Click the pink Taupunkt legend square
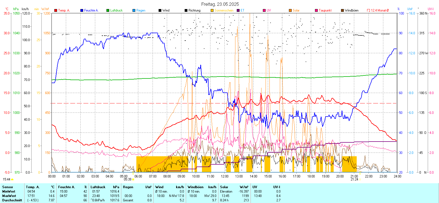The width and height of the screenshot is (439, 203). [316, 10]
